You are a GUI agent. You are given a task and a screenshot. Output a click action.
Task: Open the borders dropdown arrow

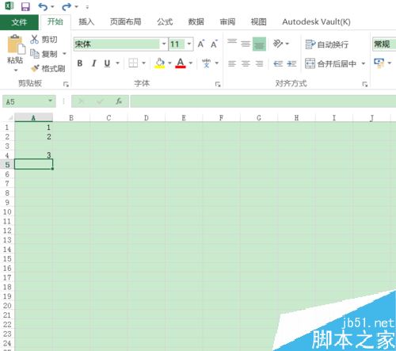click(x=143, y=63)
